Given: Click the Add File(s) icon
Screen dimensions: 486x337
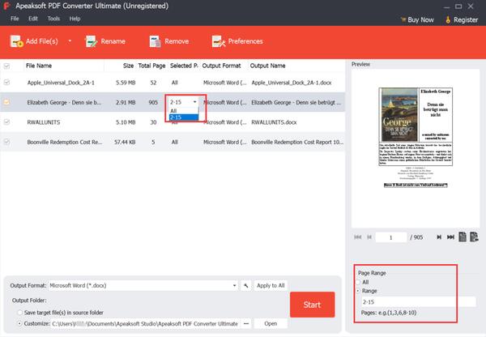Looking at the screenshot, I should pos(16,41).
